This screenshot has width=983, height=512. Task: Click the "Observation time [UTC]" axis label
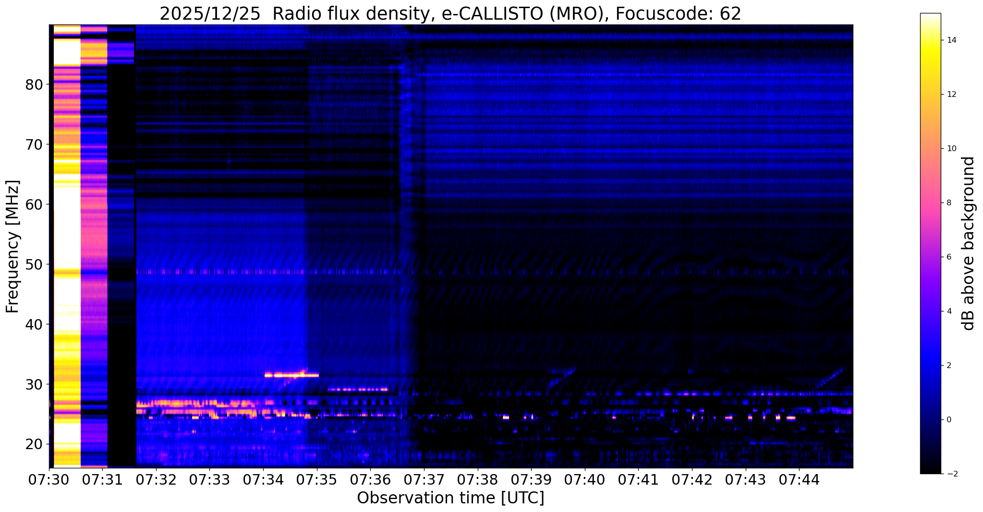pos(450,498)
